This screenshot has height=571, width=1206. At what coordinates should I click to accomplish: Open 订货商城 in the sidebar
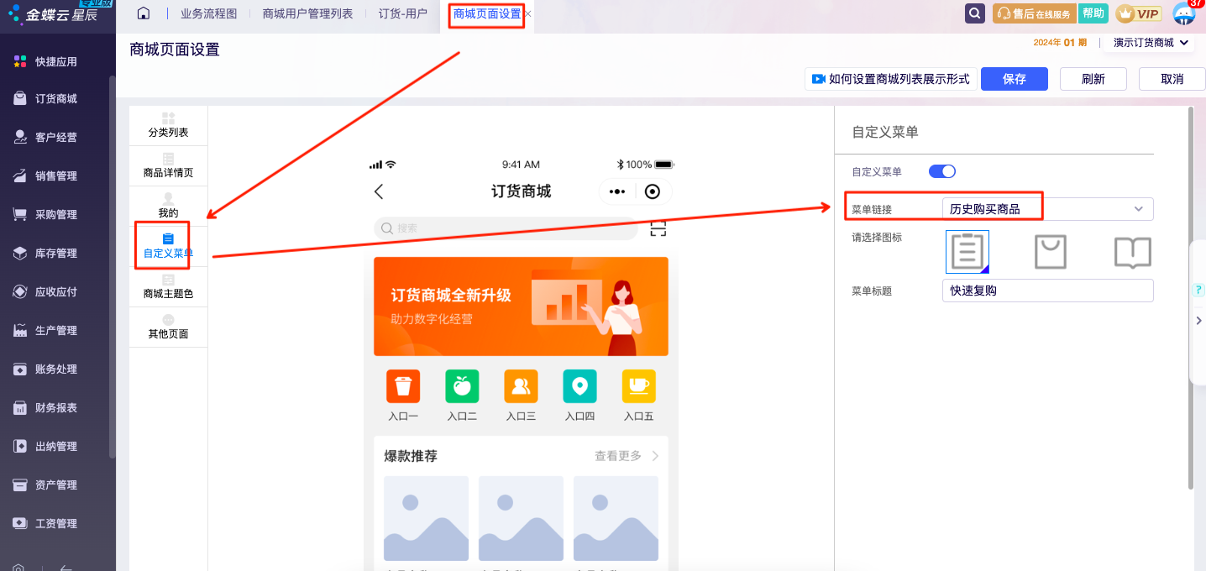pyautogui.click(x=56, y=98)
